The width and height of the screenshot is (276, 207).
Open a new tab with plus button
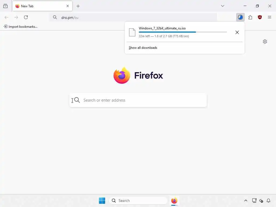point(78,6)
